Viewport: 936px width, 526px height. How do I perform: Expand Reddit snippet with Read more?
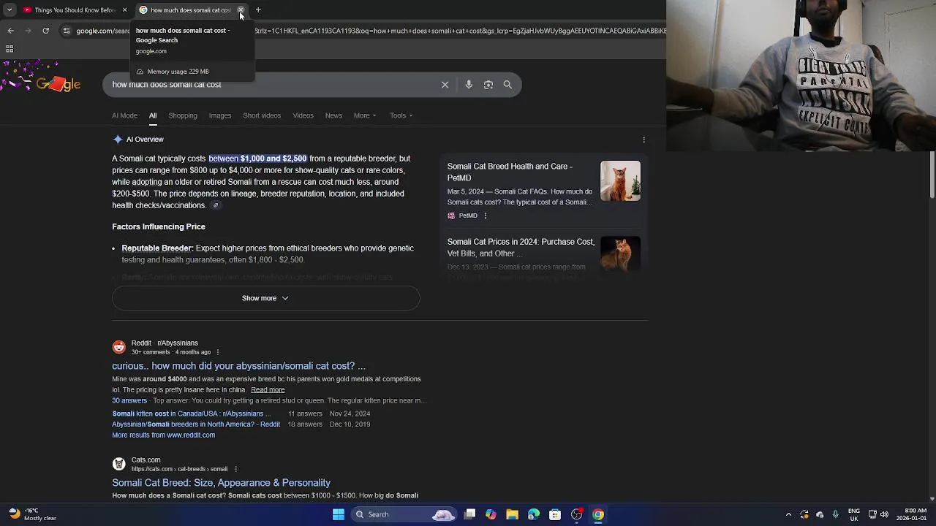[x=268, y=390]
